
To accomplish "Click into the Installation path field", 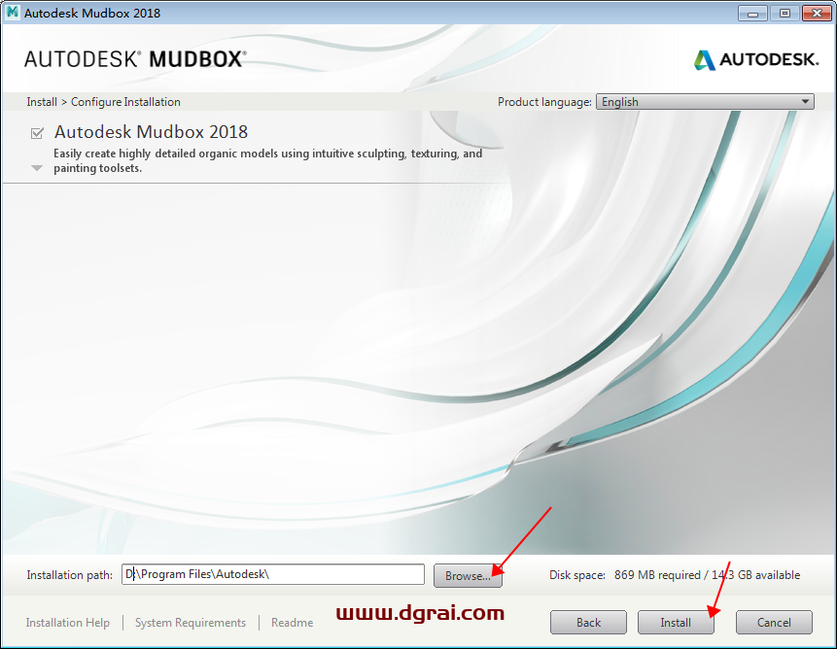I will click(x=273, y=574).
